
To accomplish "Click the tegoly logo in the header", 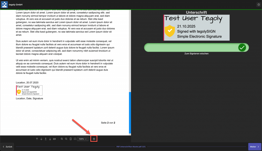I will click(4, 5).
